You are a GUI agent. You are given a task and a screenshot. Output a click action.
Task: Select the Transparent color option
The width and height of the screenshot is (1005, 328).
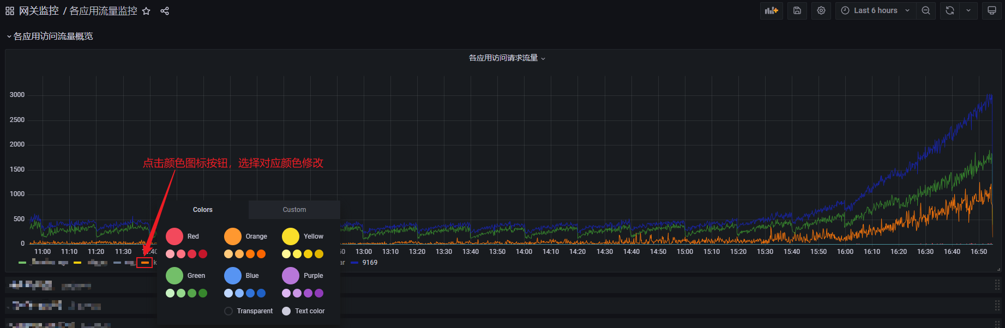tap(249, 311)
